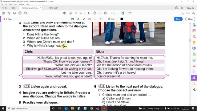Open the fit page options icon
The height and width of the screenshot is (111, 197).
click(x=123, y=13)
